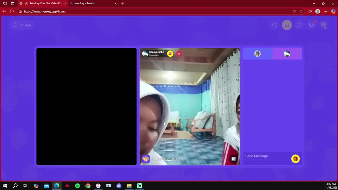
Task: Open Task View on taskbar
Action: [x=25, y=186]
